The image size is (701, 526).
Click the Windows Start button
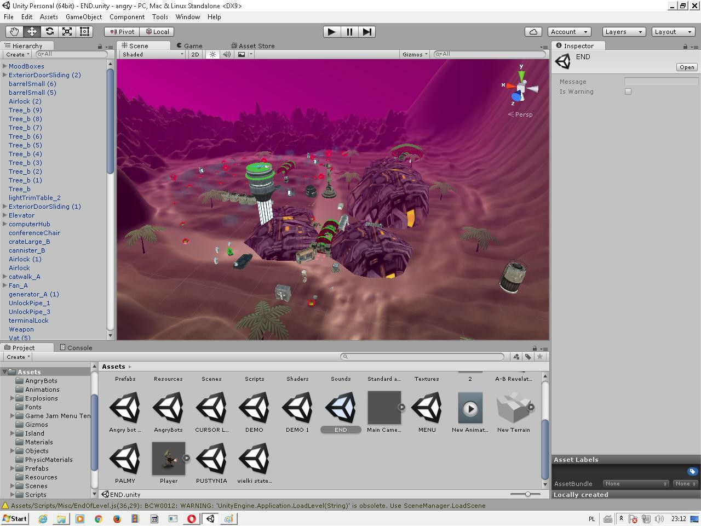(x=15, y=518)
